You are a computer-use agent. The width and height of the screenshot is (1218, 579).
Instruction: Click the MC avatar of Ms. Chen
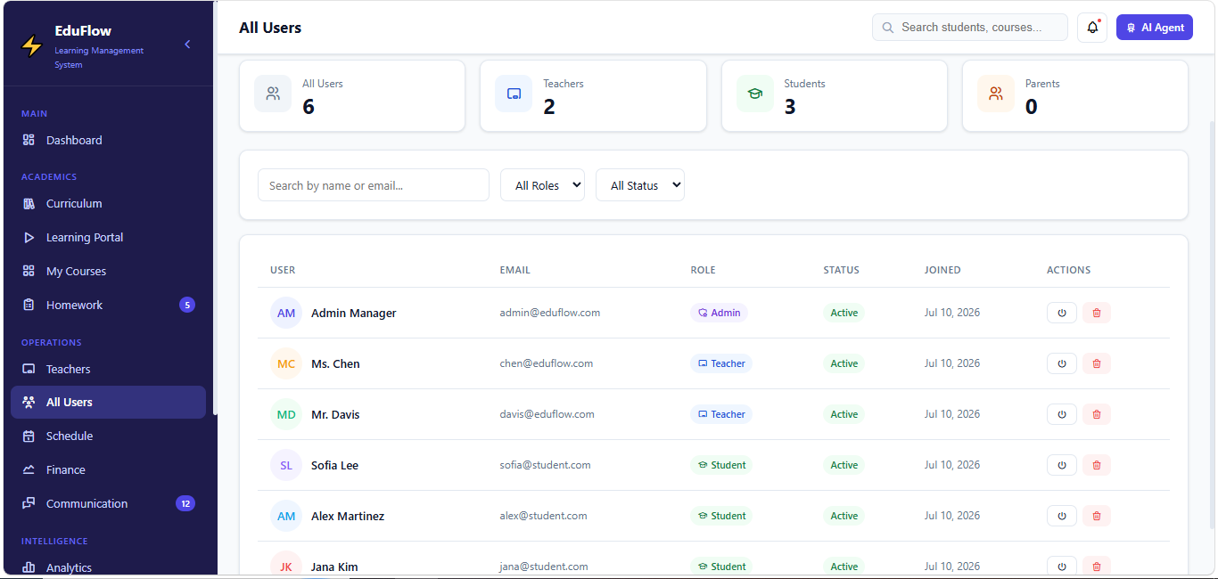(286, 363)
